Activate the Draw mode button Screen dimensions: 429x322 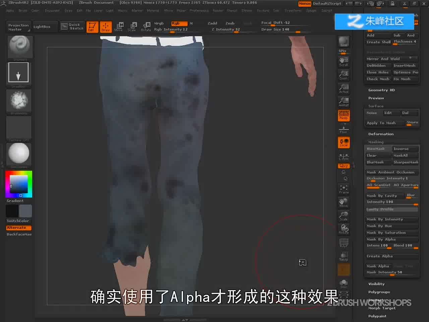106,26
